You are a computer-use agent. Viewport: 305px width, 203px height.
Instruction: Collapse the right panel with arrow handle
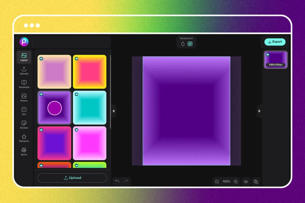259,111
